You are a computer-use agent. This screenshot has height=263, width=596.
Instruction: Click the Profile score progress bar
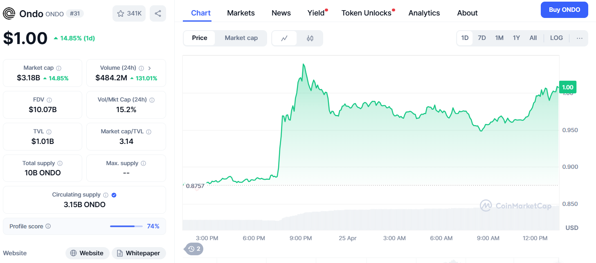pyautogui.click(x=126, y=226)
